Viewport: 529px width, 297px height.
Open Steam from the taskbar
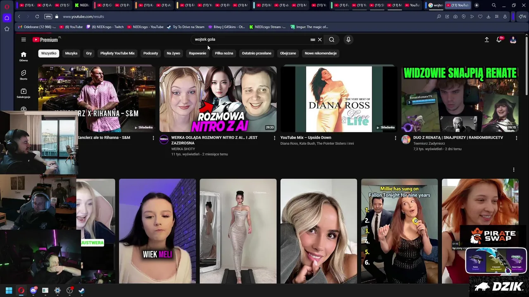(x=81, y=290)
